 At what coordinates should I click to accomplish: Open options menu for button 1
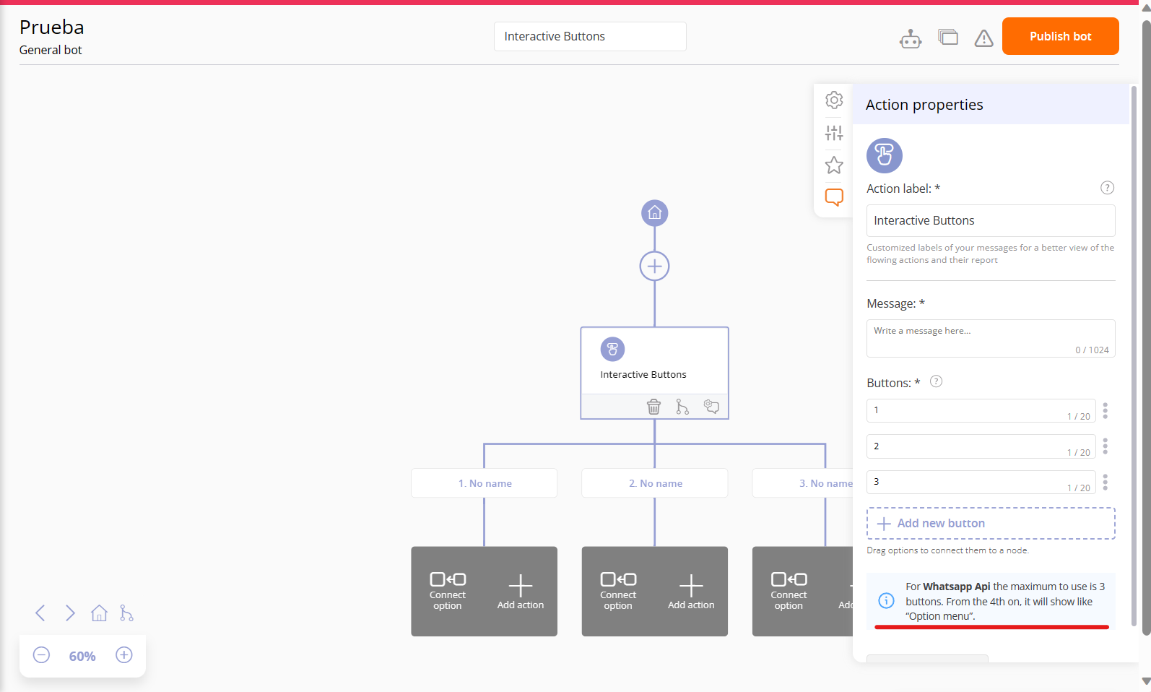click(1105, 411)
